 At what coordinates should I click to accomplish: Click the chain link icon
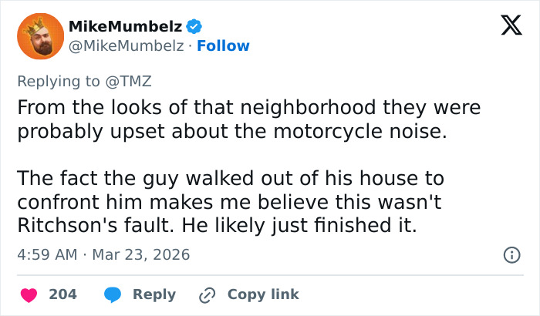coord(207,294)
